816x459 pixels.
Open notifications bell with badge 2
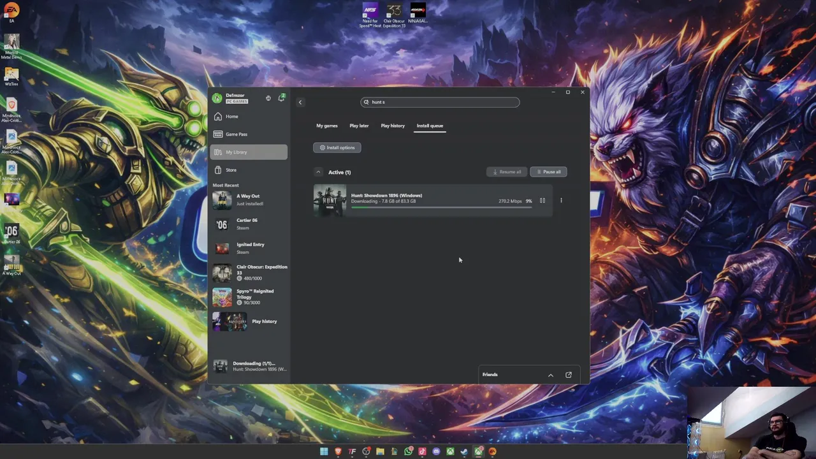pyautogui.click(x=281, y=98)
